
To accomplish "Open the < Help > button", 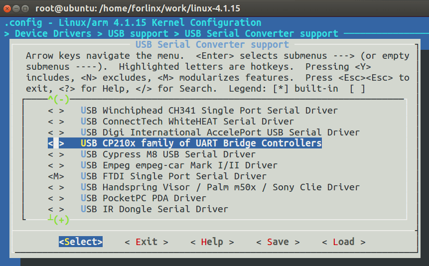I will (x=212, y=242).
